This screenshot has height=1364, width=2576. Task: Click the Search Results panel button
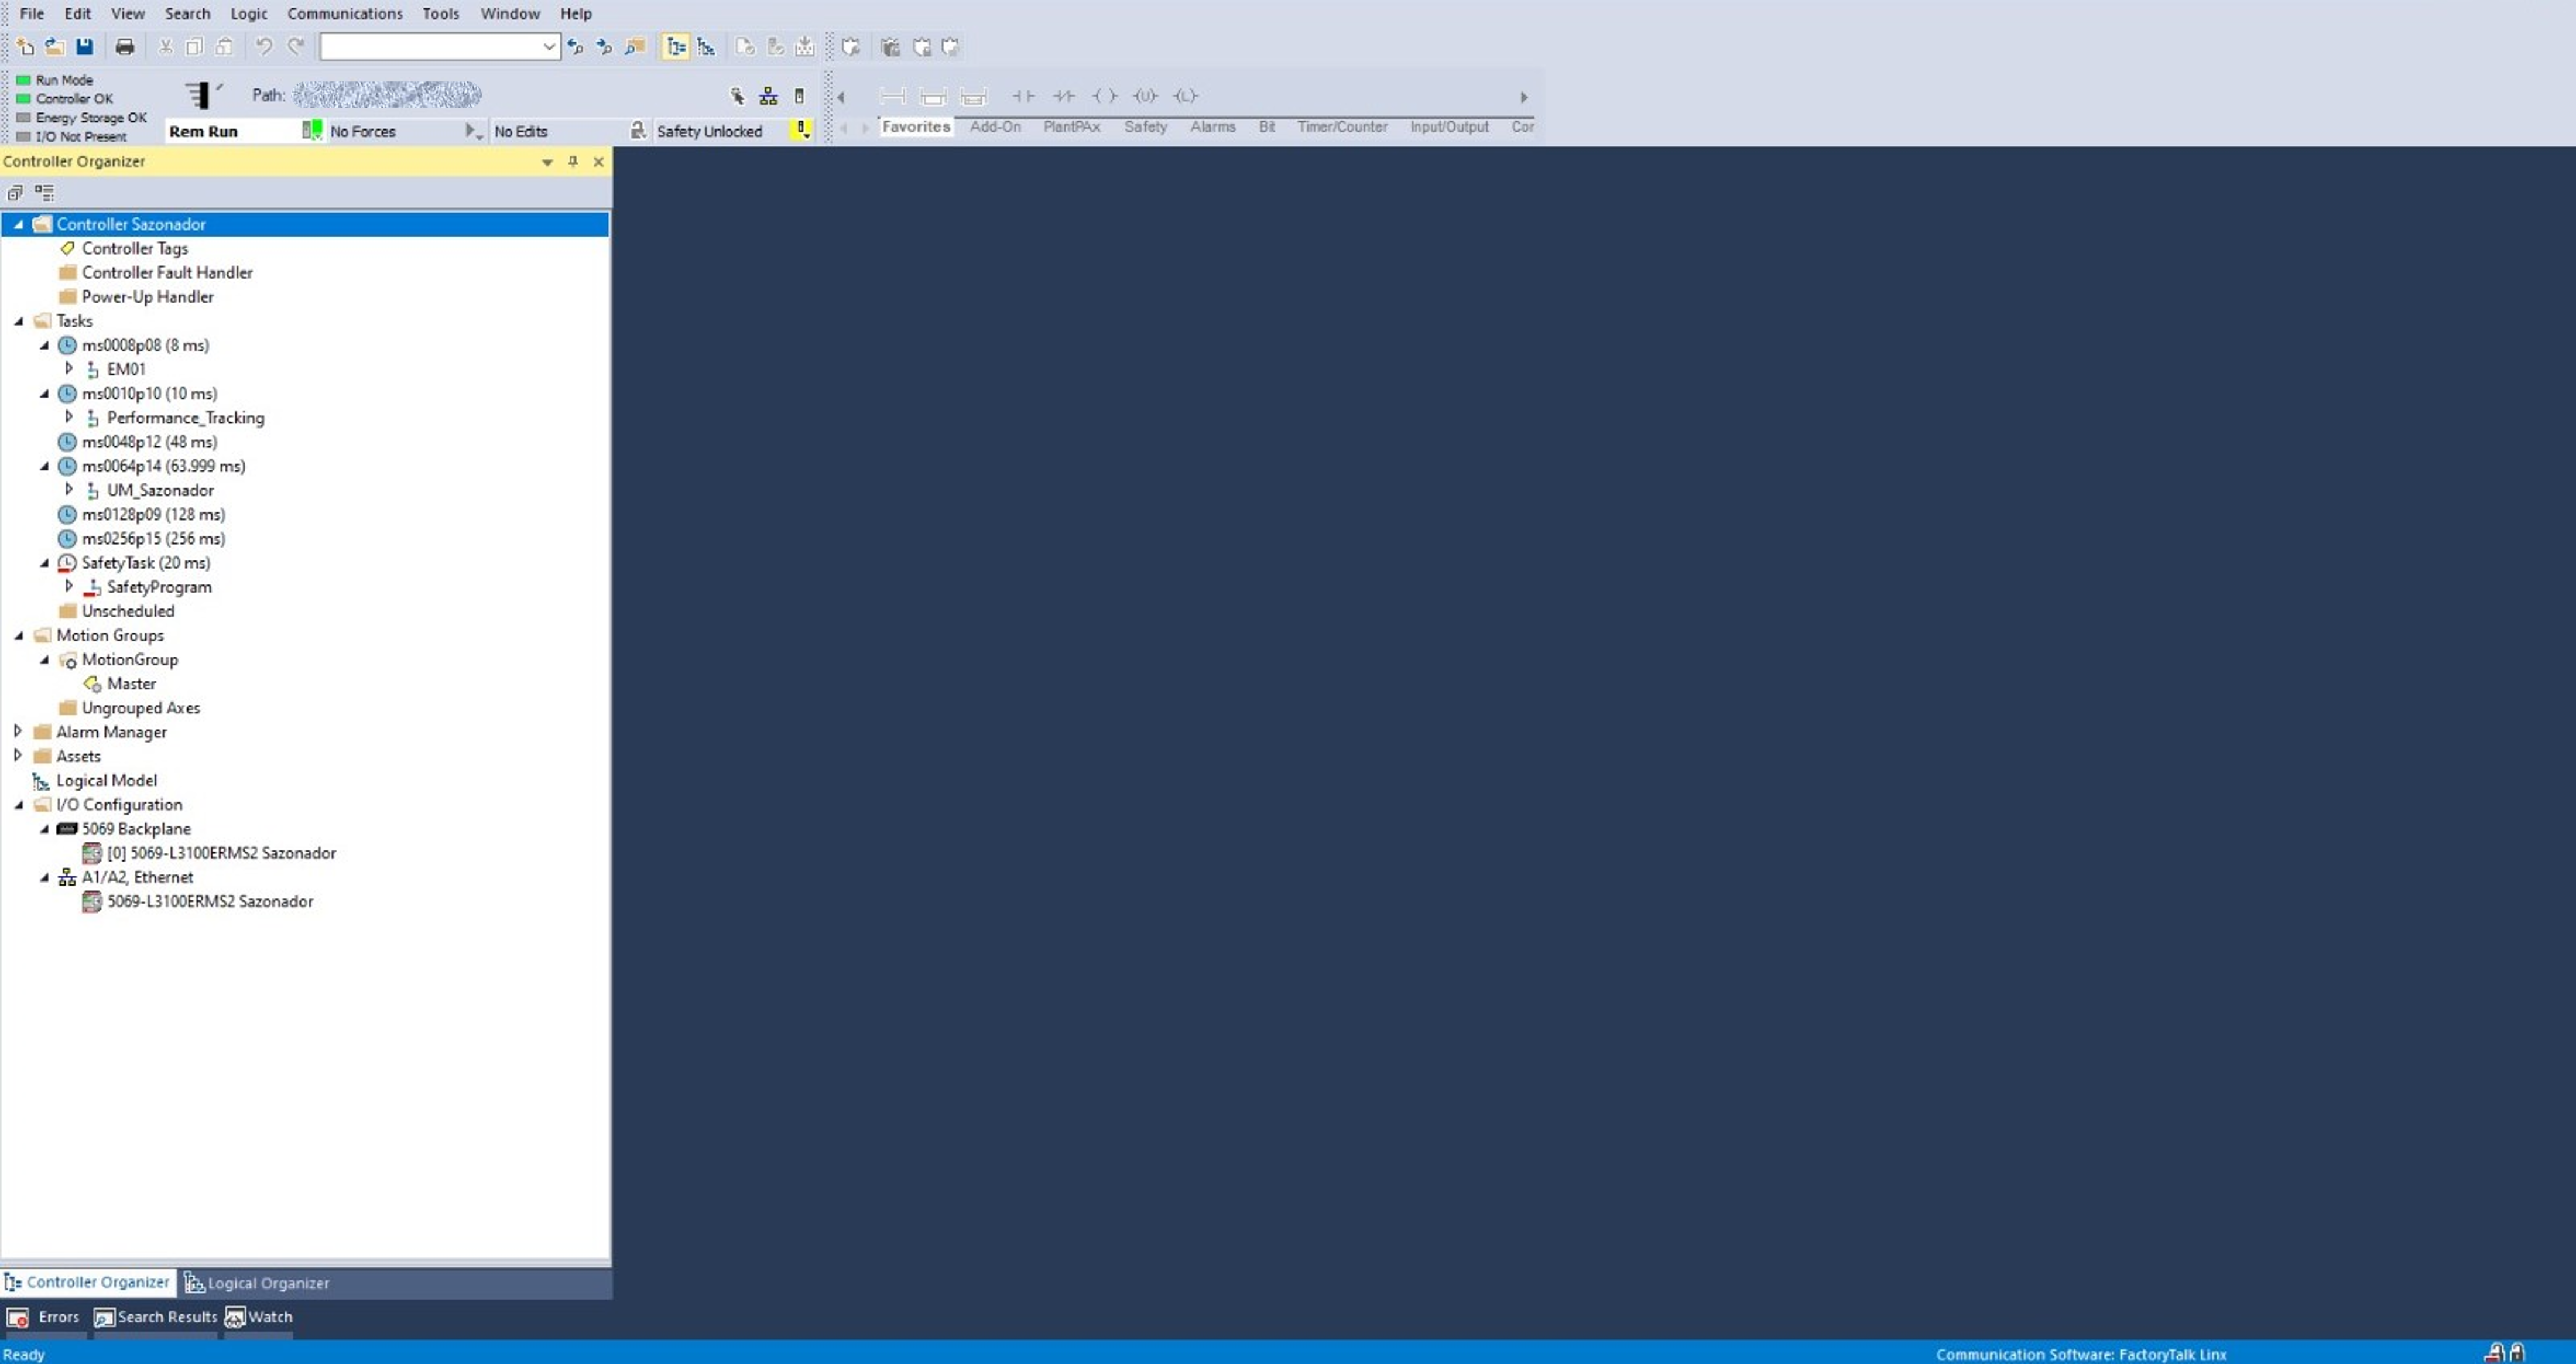155,1316
